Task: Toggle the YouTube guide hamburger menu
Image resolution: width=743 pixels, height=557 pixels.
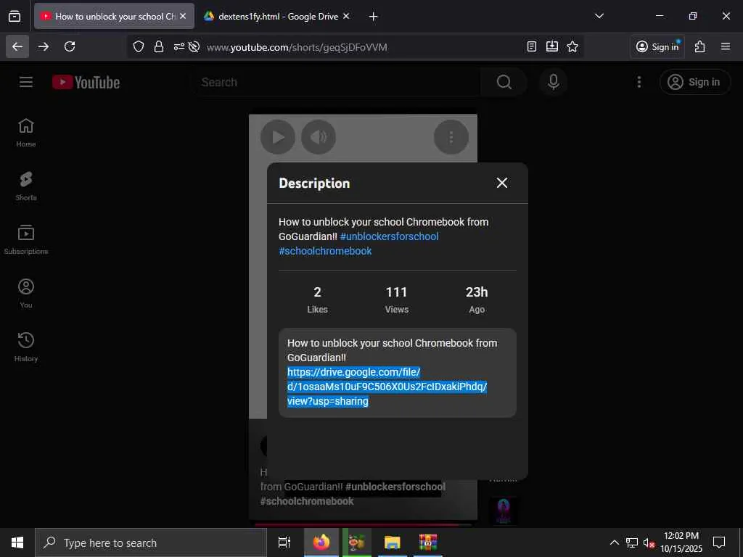Action: click(26, 82)
